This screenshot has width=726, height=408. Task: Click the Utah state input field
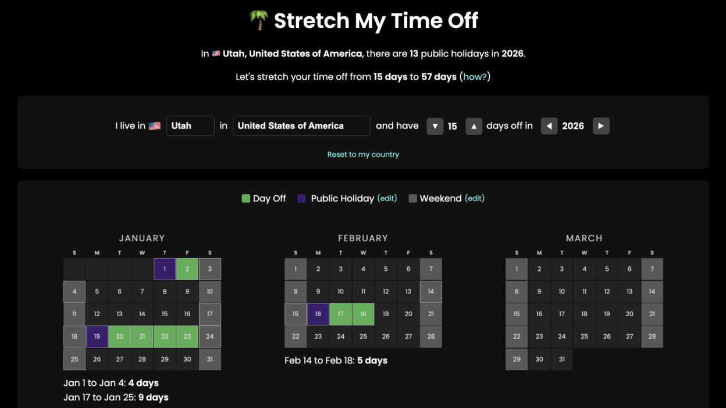point(190,126)
